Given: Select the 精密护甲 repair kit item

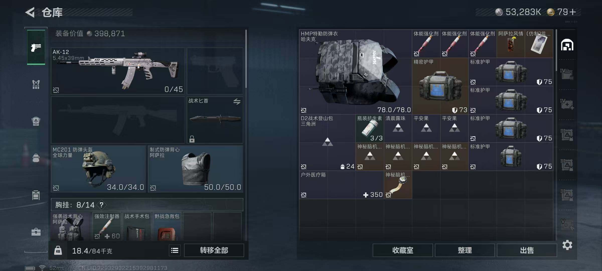Looking at the screenshot, I should coord(440,86).
